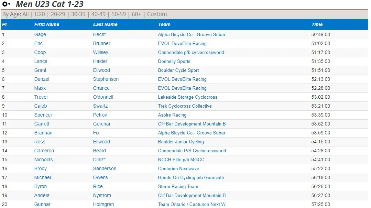Screen dimensions: 371x208
Task: Click last name Beard
Action: point(99,151)
